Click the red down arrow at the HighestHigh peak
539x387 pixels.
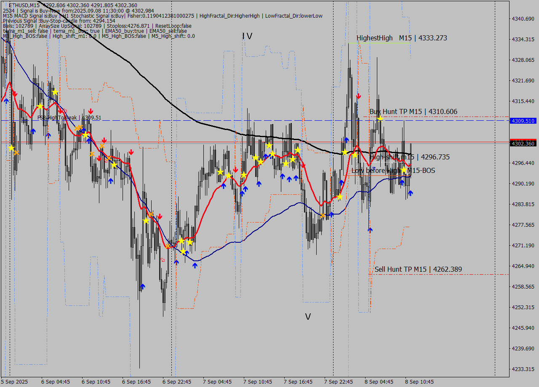[359, 96]
